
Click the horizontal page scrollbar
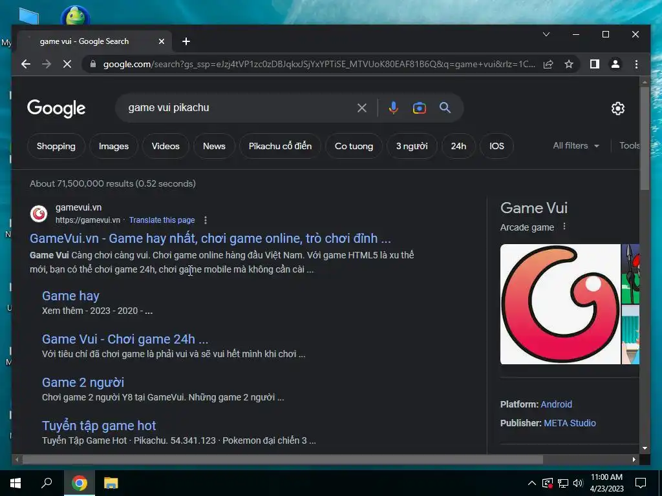(x=283, y=459)
